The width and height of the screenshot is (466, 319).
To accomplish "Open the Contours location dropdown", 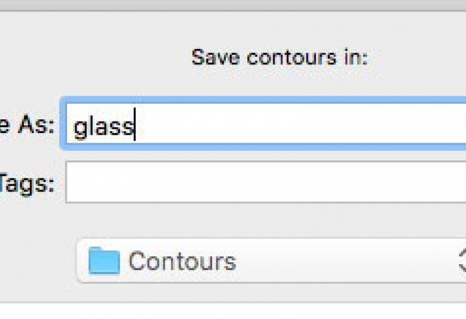I will (x=271, y=261).
